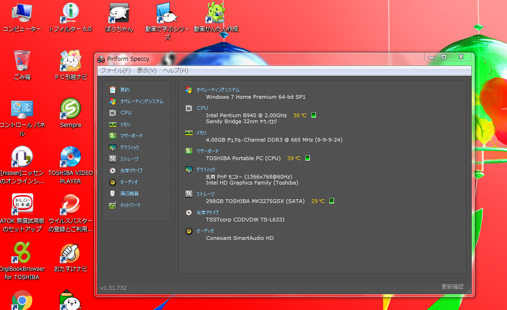The image size is (507, 310).
Task: Click the 4.00GB DDR3 memory text
Action: pos(274,140)
